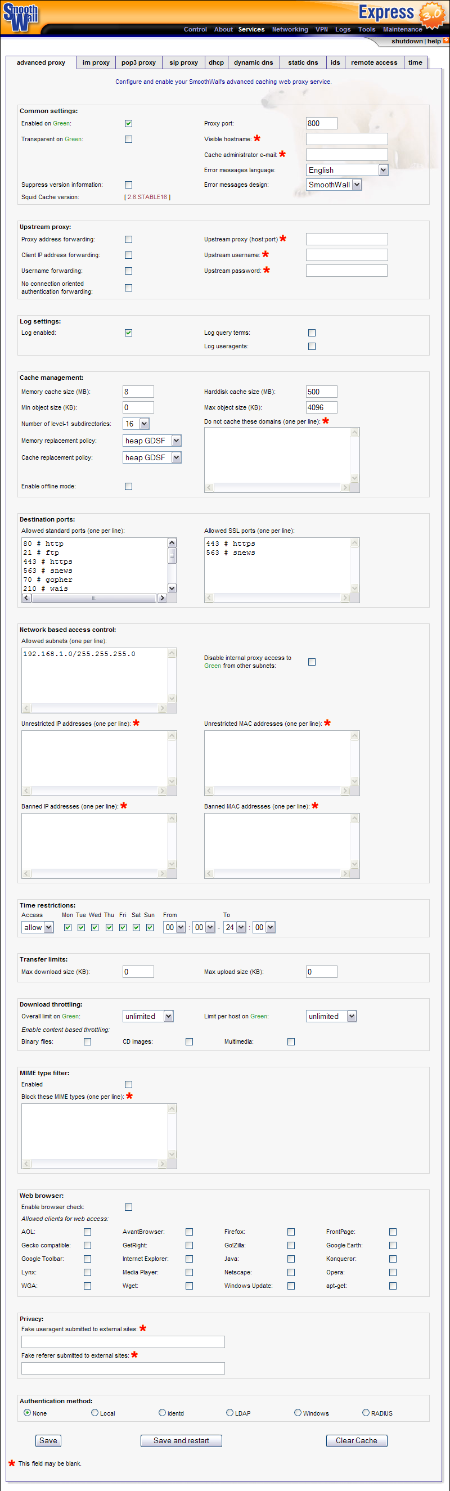450x1491 pixels.
Task: Check the Log query terms box
Action: tap(312, 333)
